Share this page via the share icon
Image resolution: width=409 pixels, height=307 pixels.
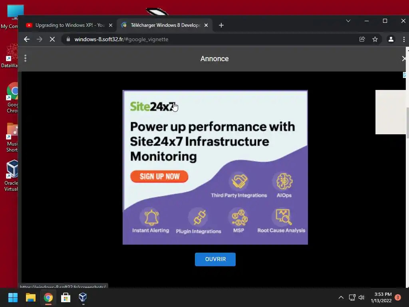pyautogui.click(x=362, y=39)
